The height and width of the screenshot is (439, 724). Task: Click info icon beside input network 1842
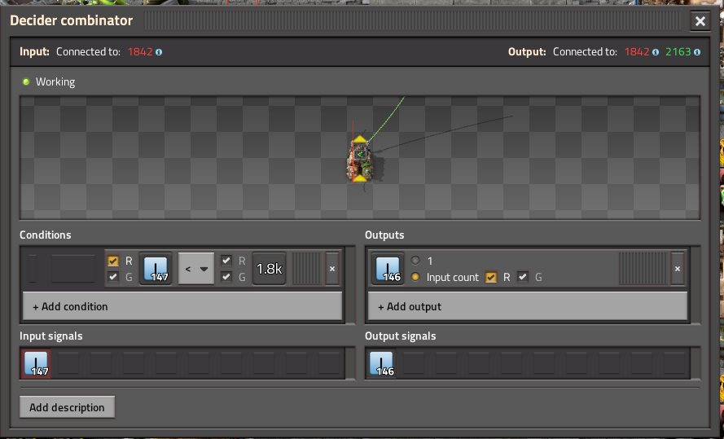[x=159, y=52]
